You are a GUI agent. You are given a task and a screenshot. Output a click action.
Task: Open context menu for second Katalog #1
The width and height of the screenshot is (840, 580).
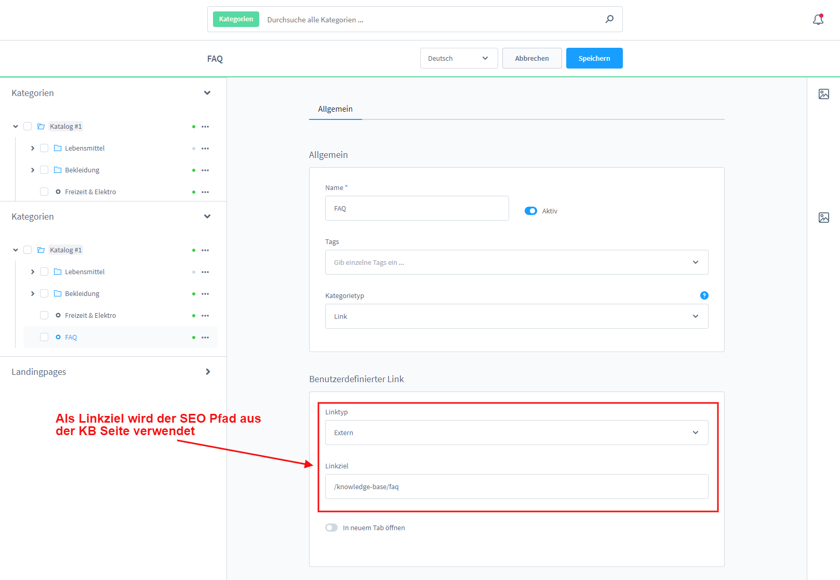pos(205,250)
